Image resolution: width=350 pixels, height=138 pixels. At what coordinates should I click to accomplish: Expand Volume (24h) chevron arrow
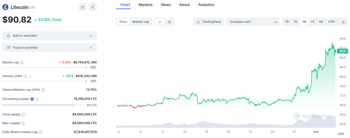(30, 76)
